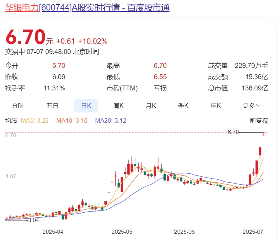Click the 2025-05 date axis label
Image resolution: width=278 pixels, height=242 pixels.
(122, 232)
